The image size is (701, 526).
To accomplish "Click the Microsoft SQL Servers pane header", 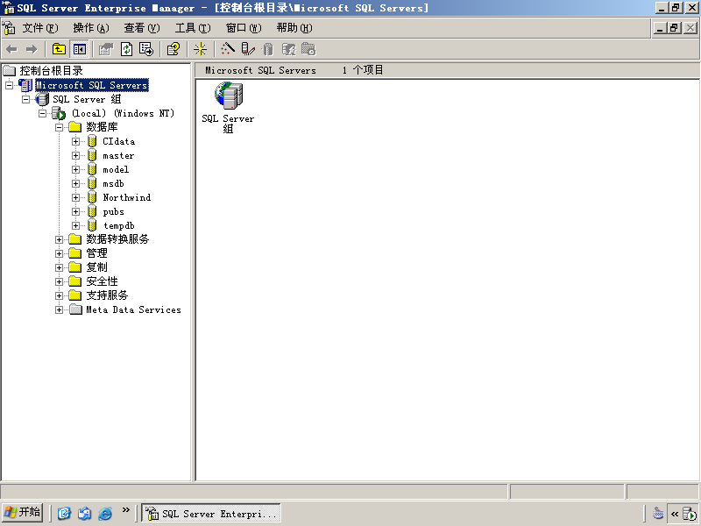I will [260, 70].
